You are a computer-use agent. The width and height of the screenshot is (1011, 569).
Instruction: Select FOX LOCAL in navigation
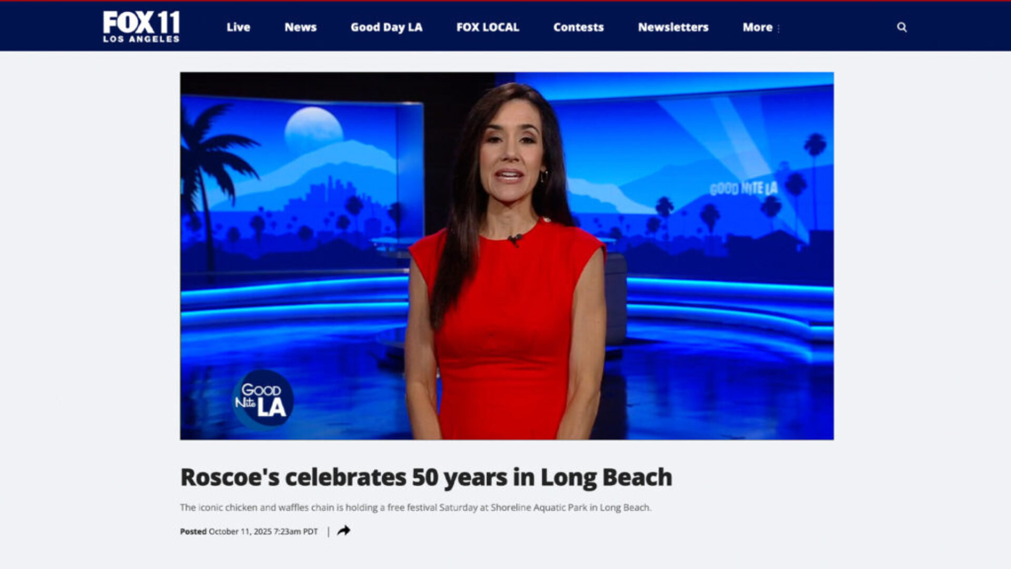tap(487, 27)
